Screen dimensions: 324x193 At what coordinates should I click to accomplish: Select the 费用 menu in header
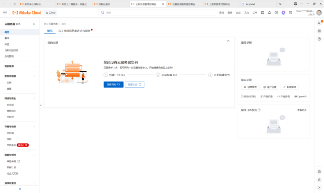pos(222,12)
